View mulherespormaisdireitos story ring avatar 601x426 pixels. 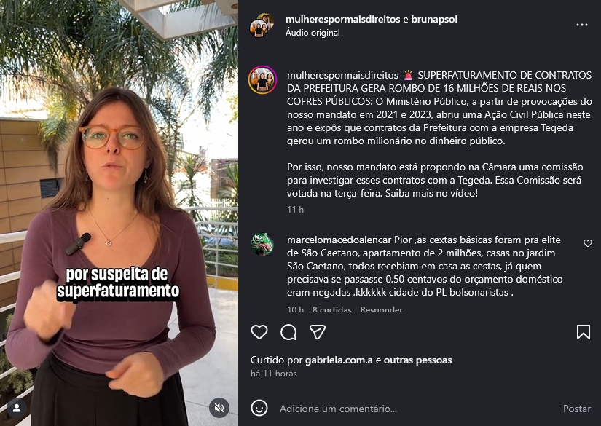262,80
